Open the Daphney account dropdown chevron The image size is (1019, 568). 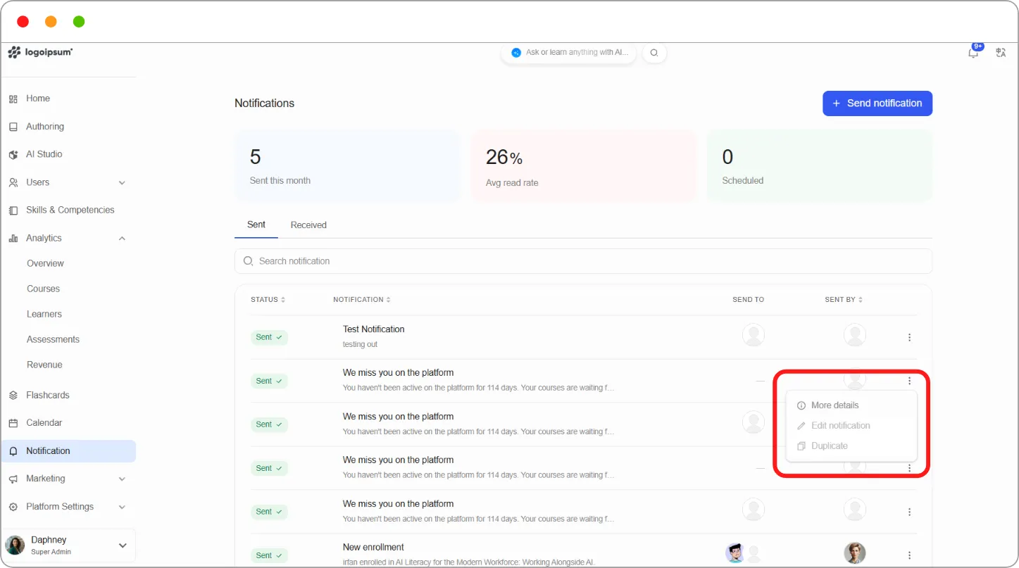(x=123, y=545)
